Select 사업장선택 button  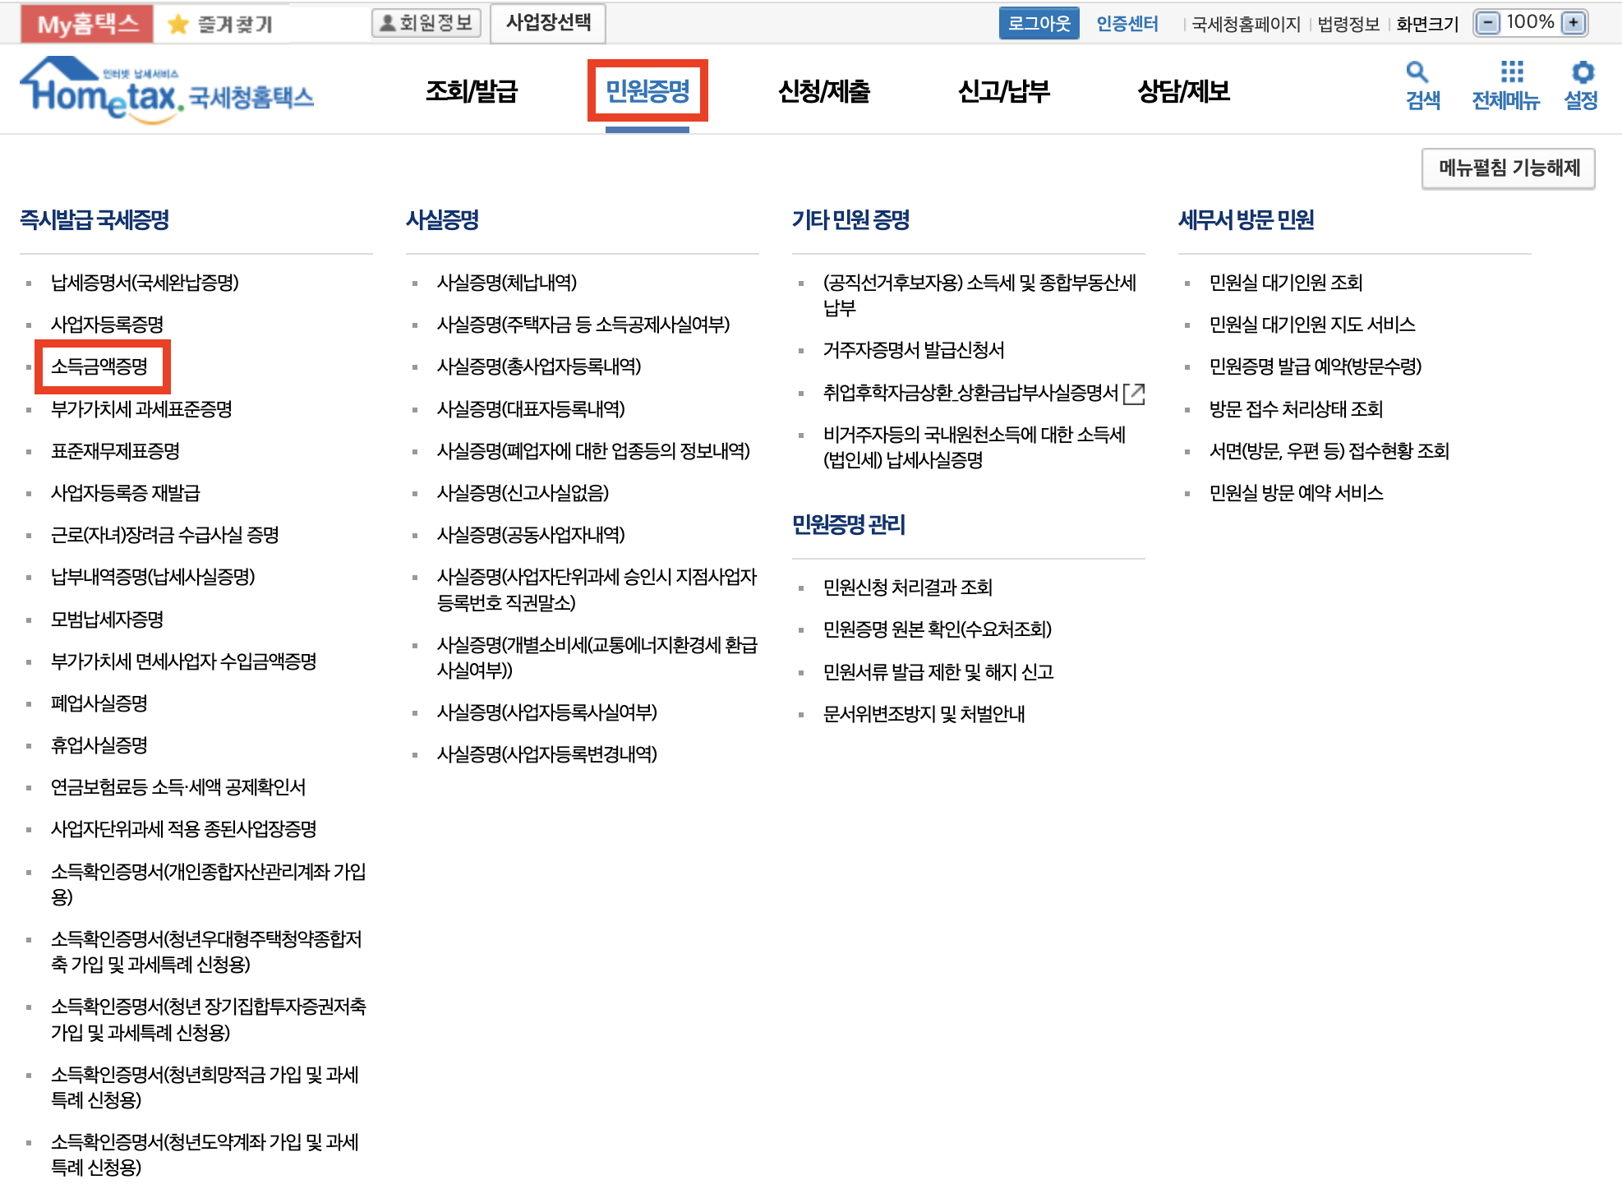click(548, 23)
